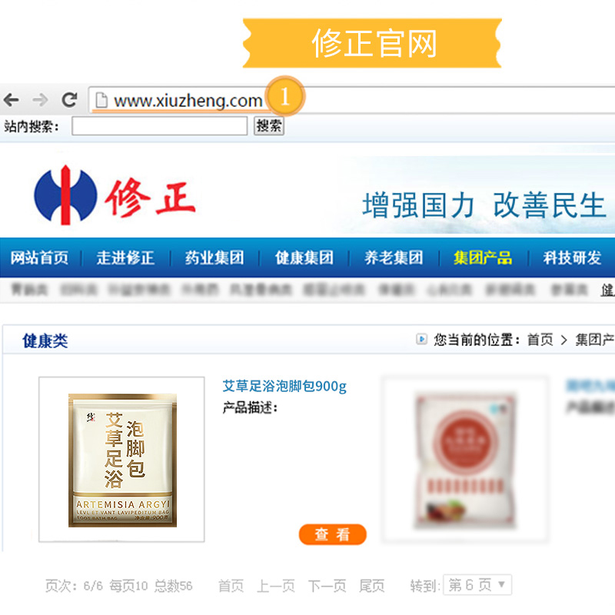The height and width of the screenshot is (615, 615).
Task: Open the 艾草足浴泡脚包 product thumbnail
Action: 121,459
